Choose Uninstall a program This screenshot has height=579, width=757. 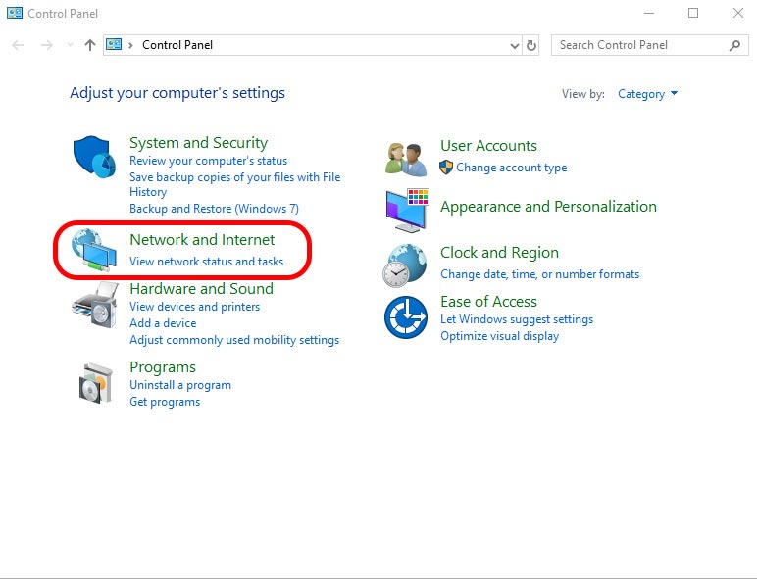point(180,385)
